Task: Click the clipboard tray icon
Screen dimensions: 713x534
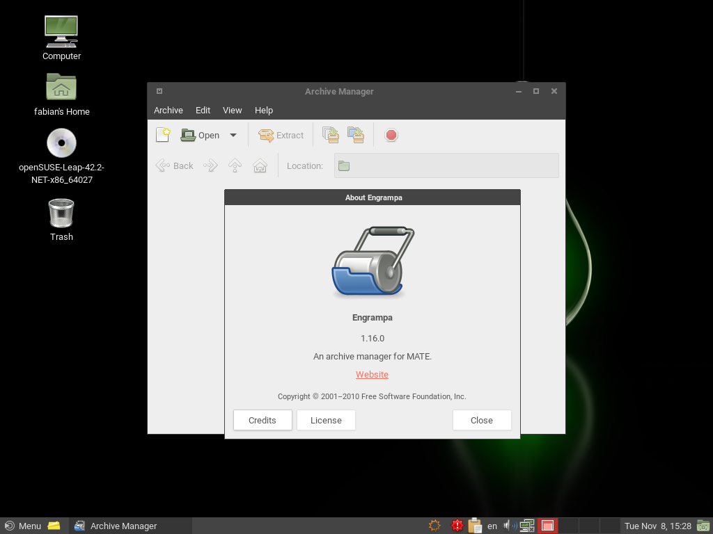Action: [x=475, y=526]
